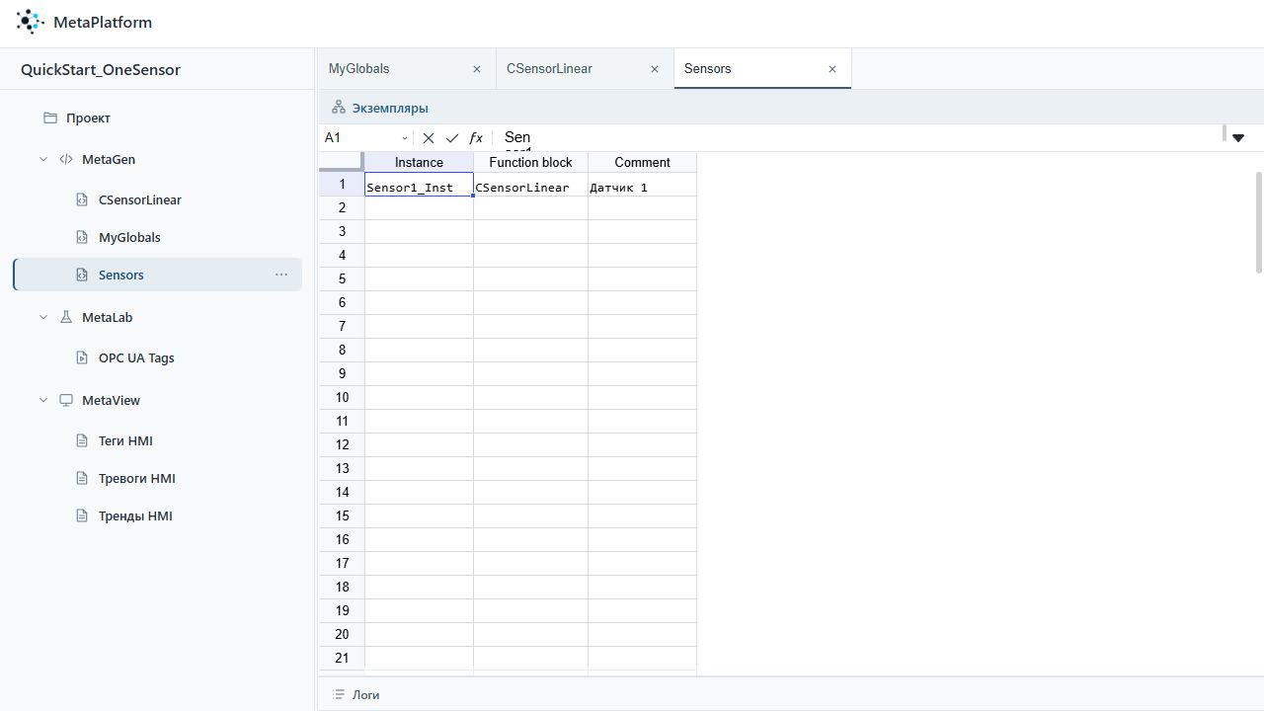The width and height of the screenshot is (1264, 711).
Task: Click the cell containing CSensorLinear
Action: coord(530,185)
